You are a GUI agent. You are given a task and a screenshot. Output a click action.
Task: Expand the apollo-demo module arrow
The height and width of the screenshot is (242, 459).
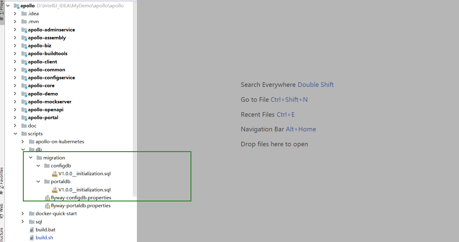point(15,94)
